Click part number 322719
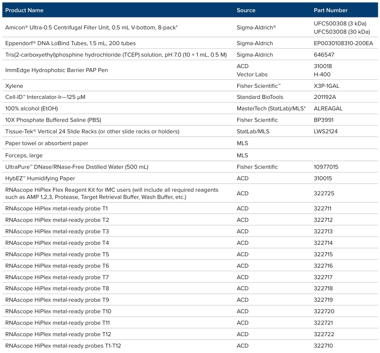The width and height of the screenshot is (380, 353). pyautogui.click(x=323, y=300)
